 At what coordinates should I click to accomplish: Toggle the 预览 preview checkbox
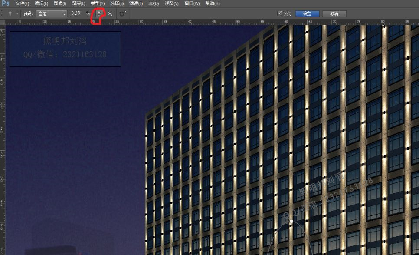pyautogui.click(x=280, y=13)
